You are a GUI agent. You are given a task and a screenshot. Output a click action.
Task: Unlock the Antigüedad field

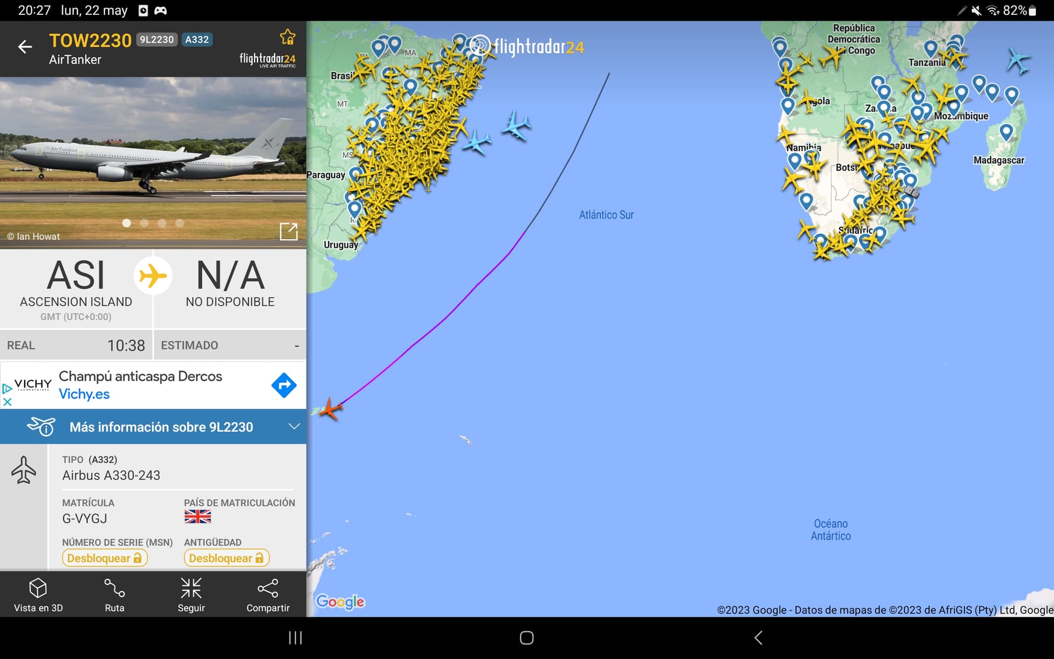(227, 558)
